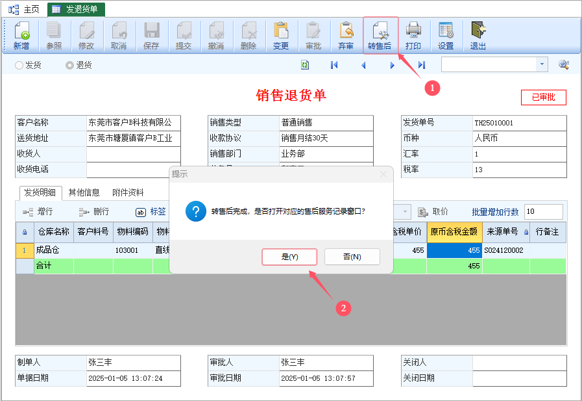
Task: Click the 103001 material code cell
Action: click(133, 250)
